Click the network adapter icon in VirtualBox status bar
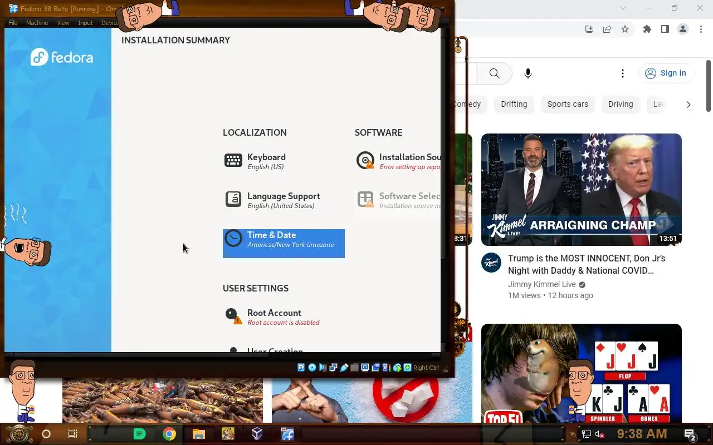Viewport: 713px width, 445px height. click(333, 368)
